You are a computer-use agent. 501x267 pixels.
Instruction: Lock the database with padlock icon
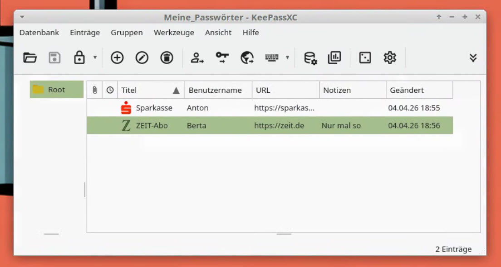tap(79, 58)
